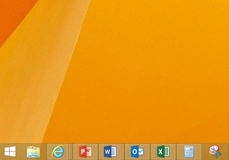Switch to the Excel taskbar icon
229x160 pixels.
click(x=163, y=151)
